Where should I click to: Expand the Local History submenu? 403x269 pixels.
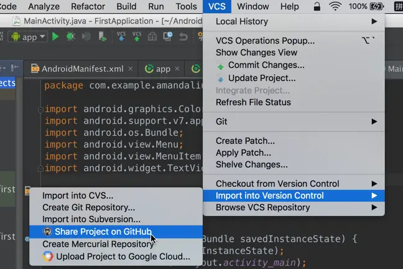374,21
